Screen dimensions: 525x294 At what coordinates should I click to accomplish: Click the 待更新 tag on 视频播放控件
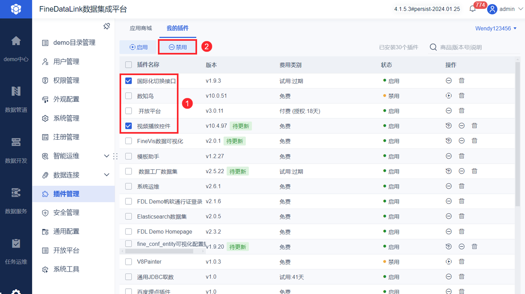point(241,126)
